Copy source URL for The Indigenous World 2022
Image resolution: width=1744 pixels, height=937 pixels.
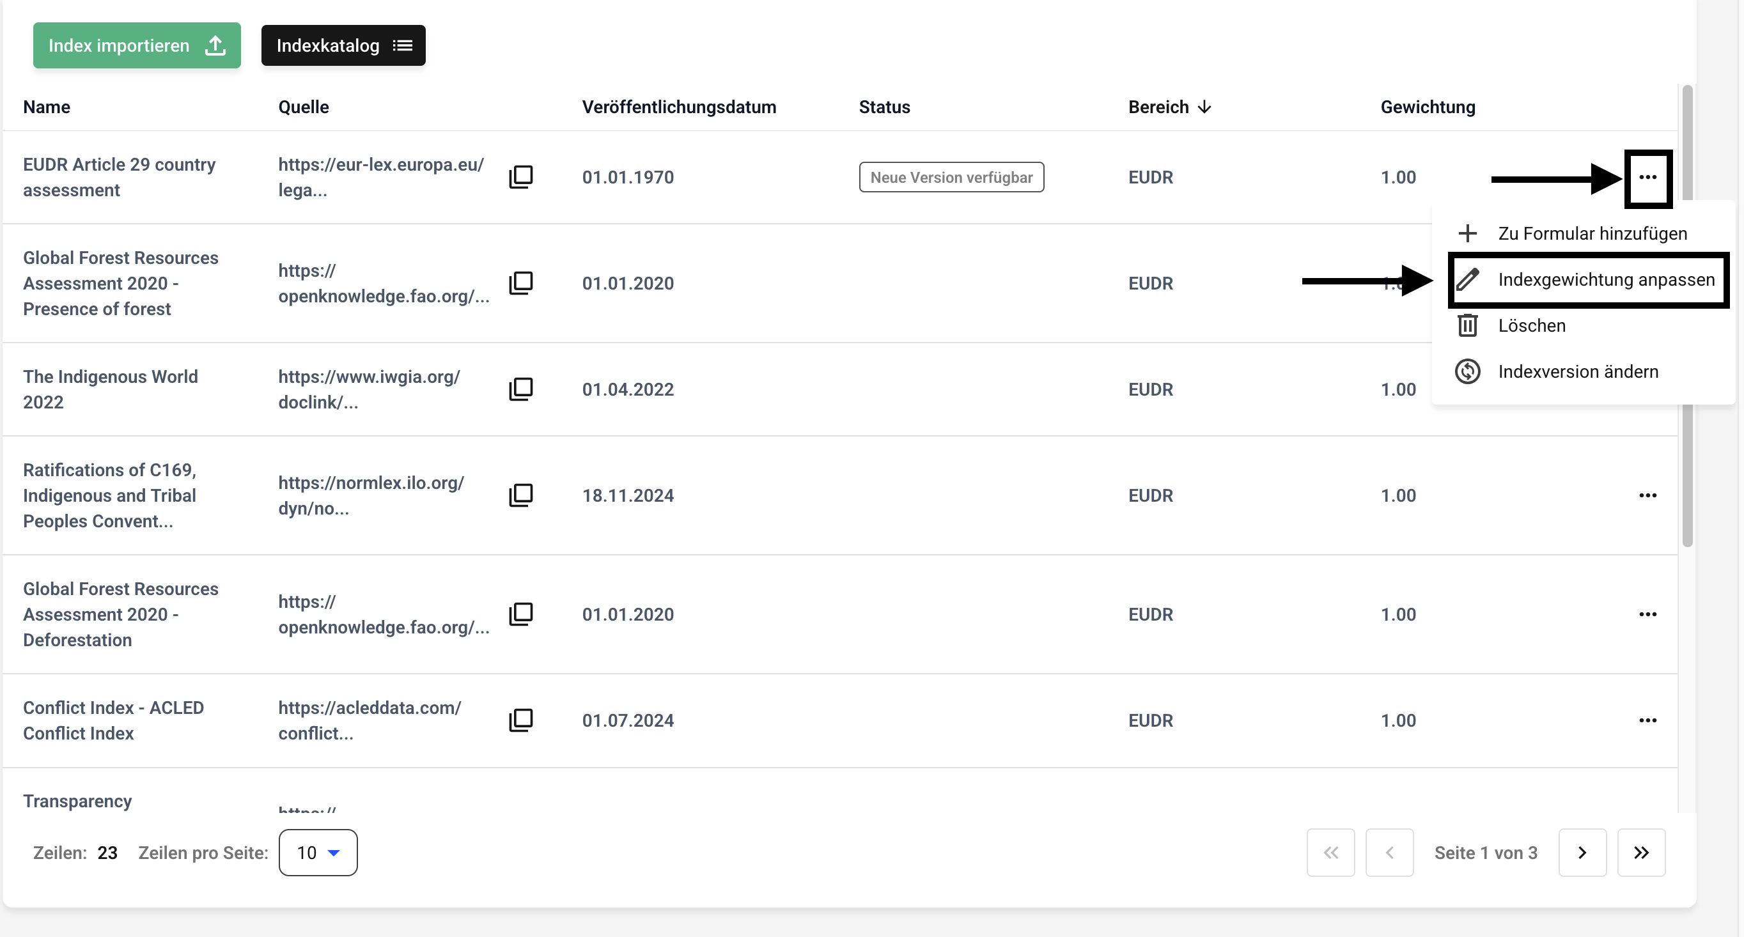pyautogui.click(x=520, y=389)
